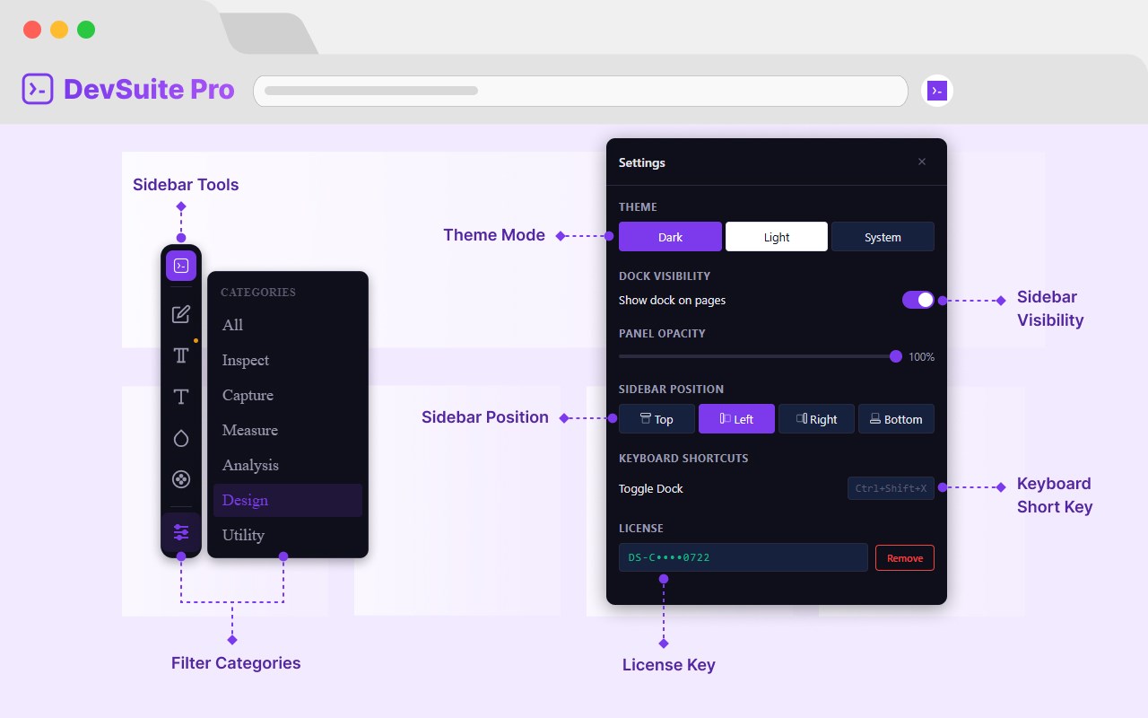Select the edit pencil tool in sidebar
Image resolution: width=1148 pixels, height=718 pixels.
pos(181,314)
